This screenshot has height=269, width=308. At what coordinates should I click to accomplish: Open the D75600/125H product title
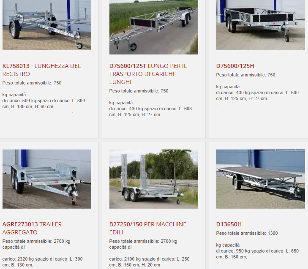(235, 66)
